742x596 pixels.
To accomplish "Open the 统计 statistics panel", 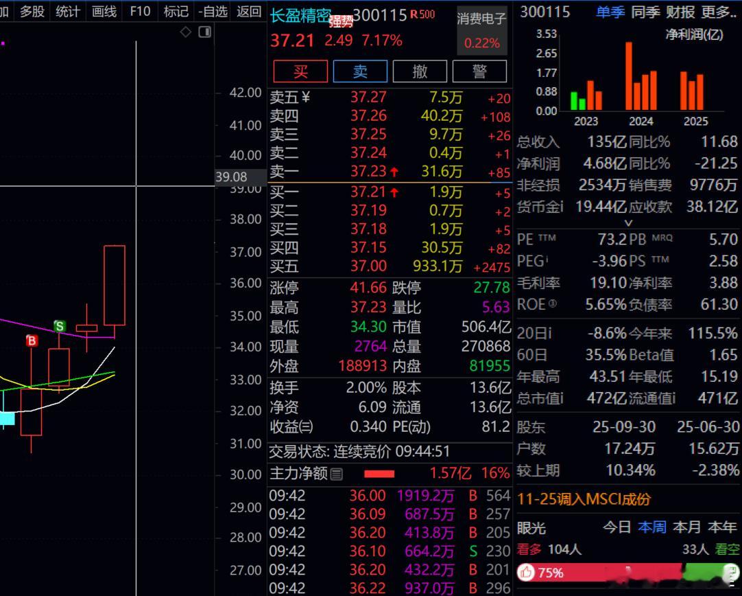I will coord(67,11).
